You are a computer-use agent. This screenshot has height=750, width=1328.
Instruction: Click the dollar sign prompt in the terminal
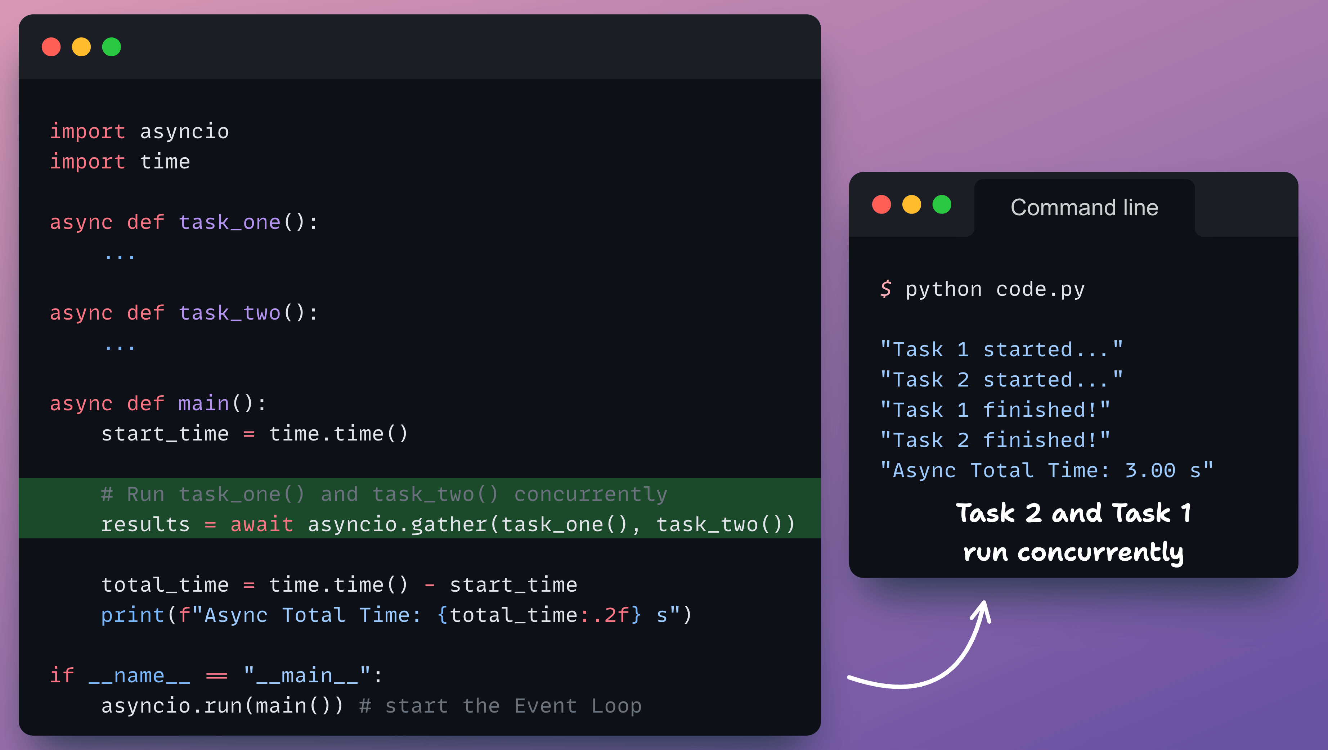point(887,289)
